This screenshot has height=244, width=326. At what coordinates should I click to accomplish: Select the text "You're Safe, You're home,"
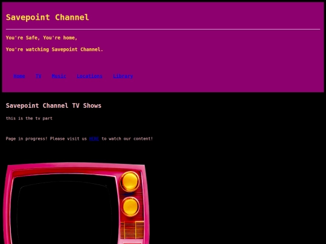pyautogui.click(x=42, y=38)
